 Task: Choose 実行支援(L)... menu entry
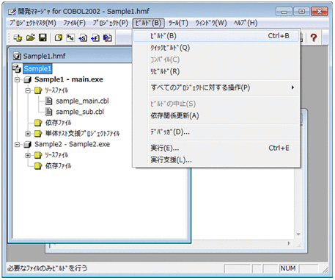click(x=216, y=160)
